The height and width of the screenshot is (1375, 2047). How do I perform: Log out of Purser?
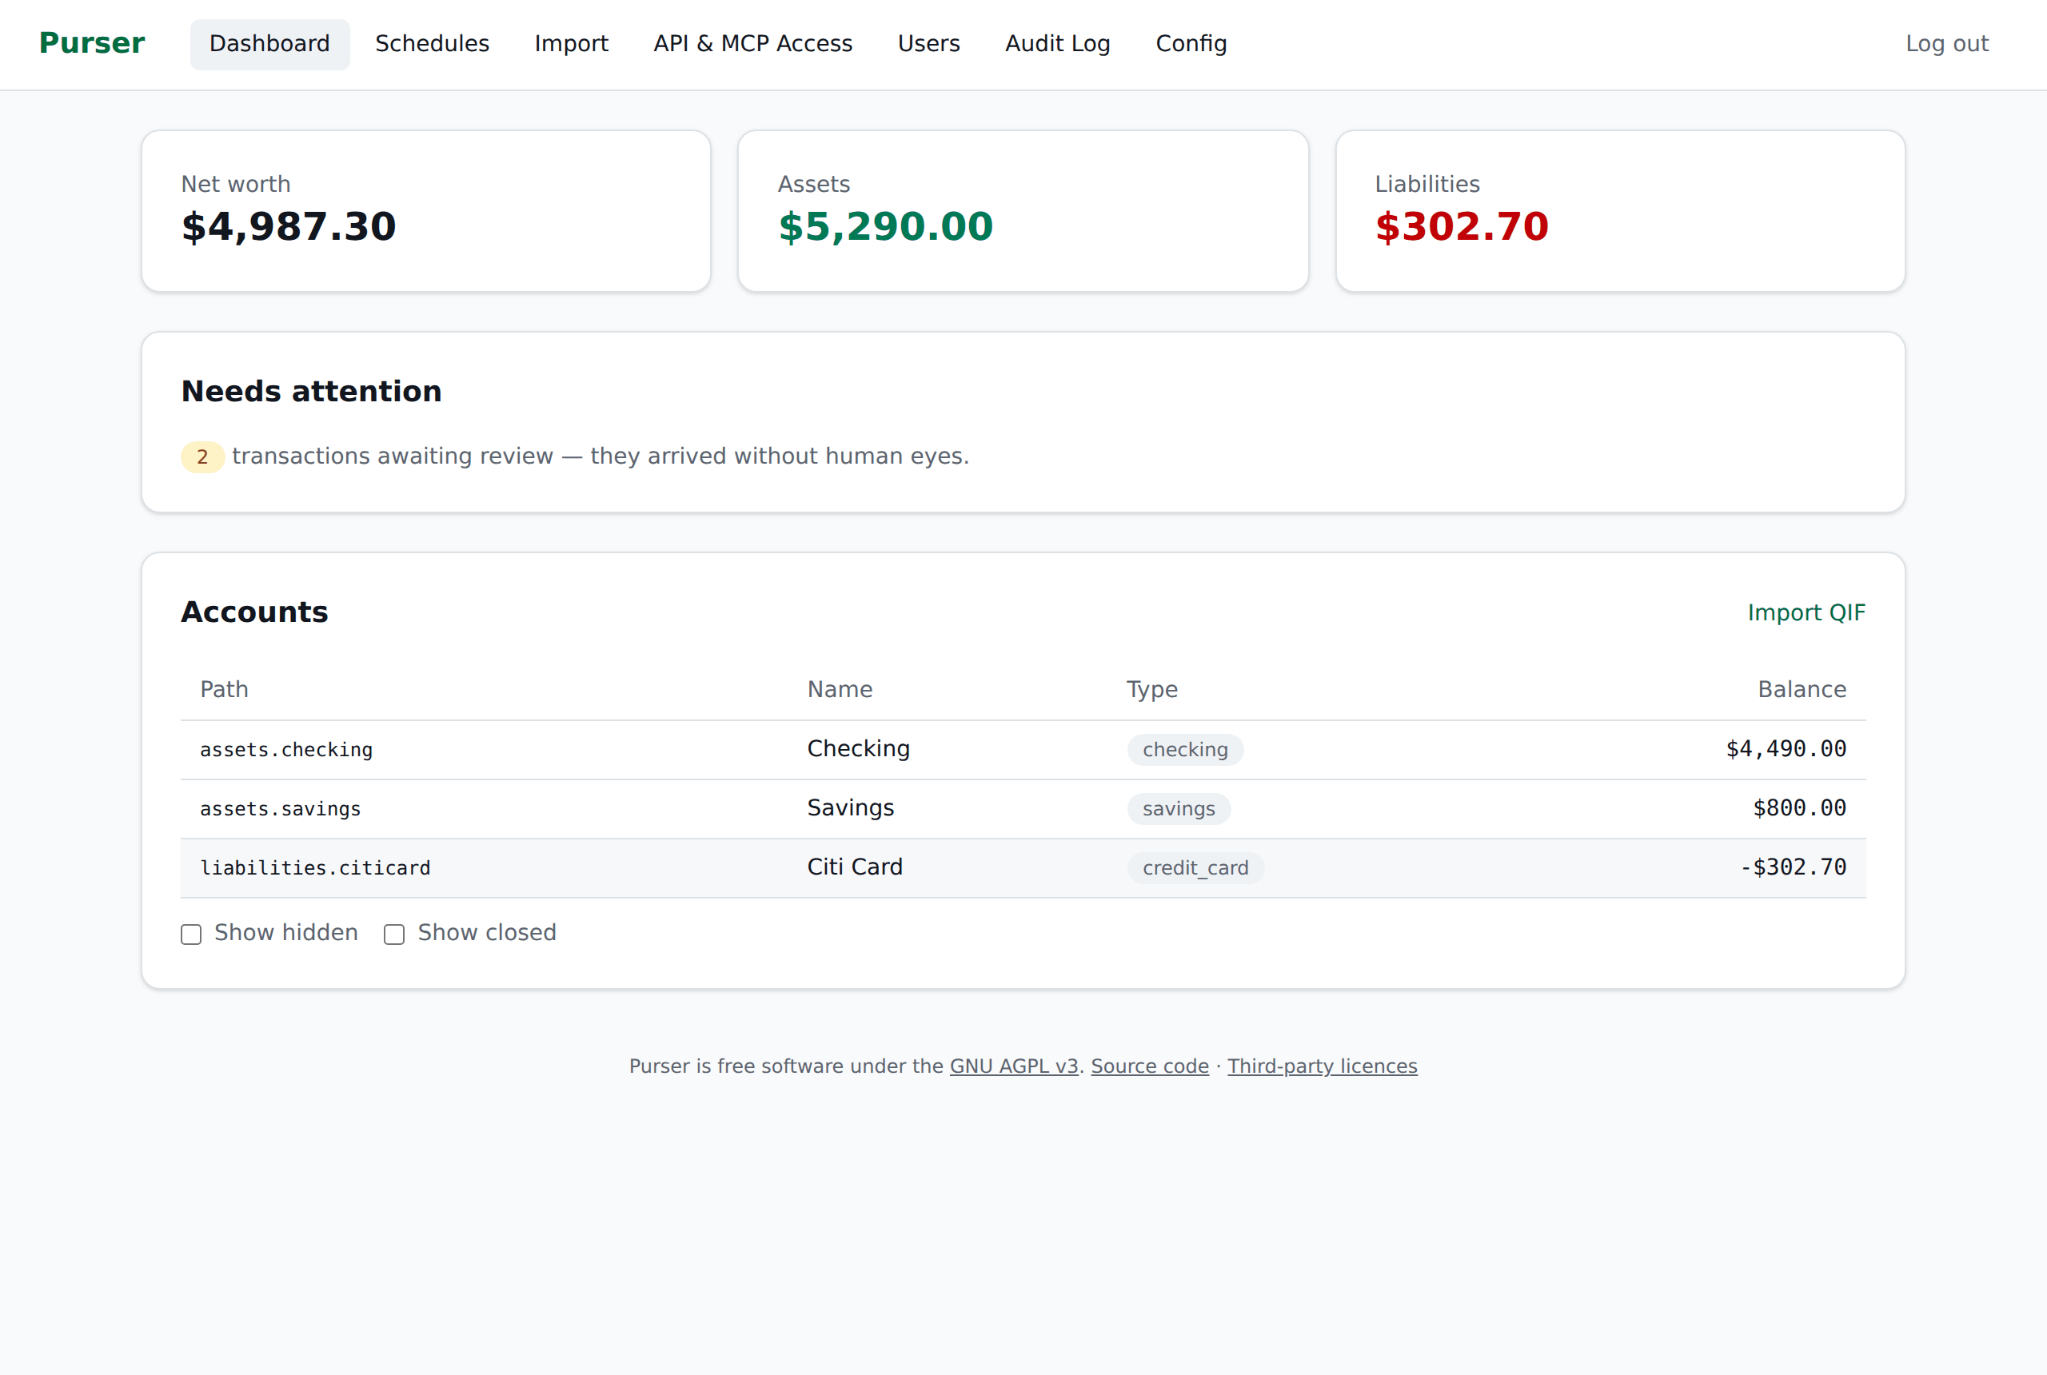(1946, 44)
